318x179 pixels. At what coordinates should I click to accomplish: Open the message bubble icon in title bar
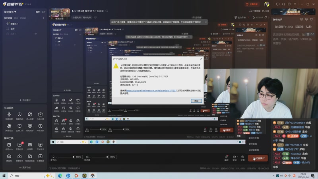pos(278,4)
